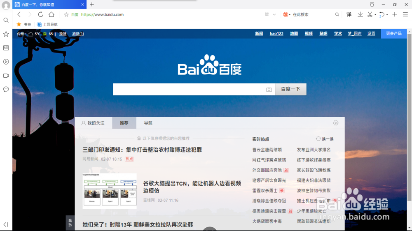Open the 设置 settings link
The width and height of the screenshot is (412, 231).
tap(371, 34)
